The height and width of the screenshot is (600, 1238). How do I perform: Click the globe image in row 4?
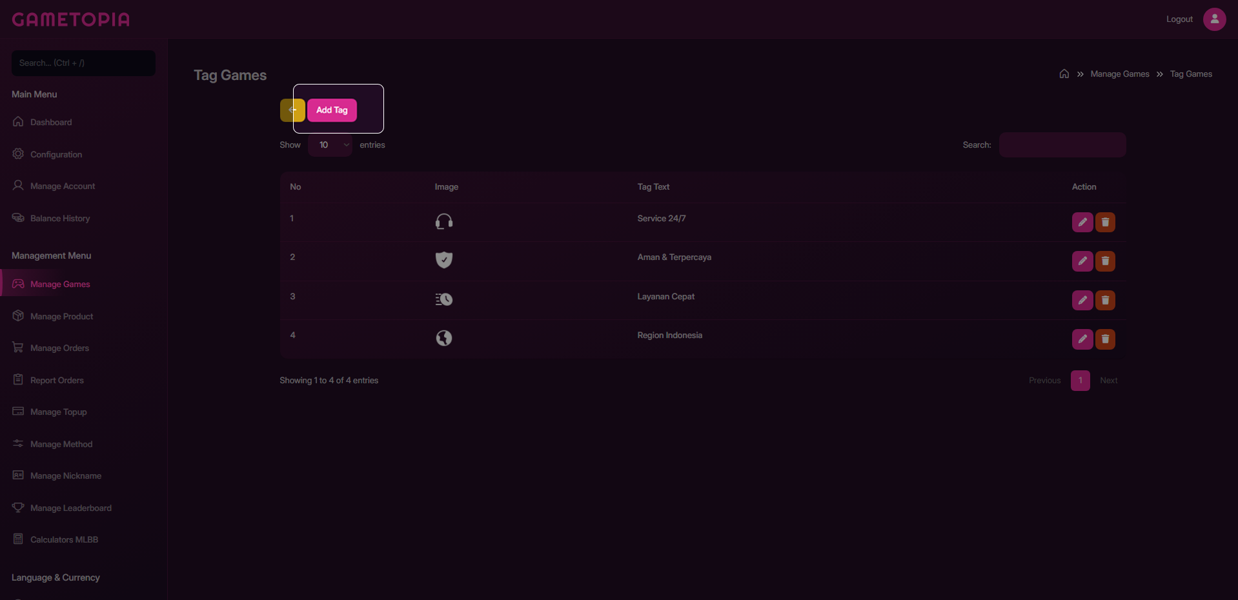[x=444, y=338]
